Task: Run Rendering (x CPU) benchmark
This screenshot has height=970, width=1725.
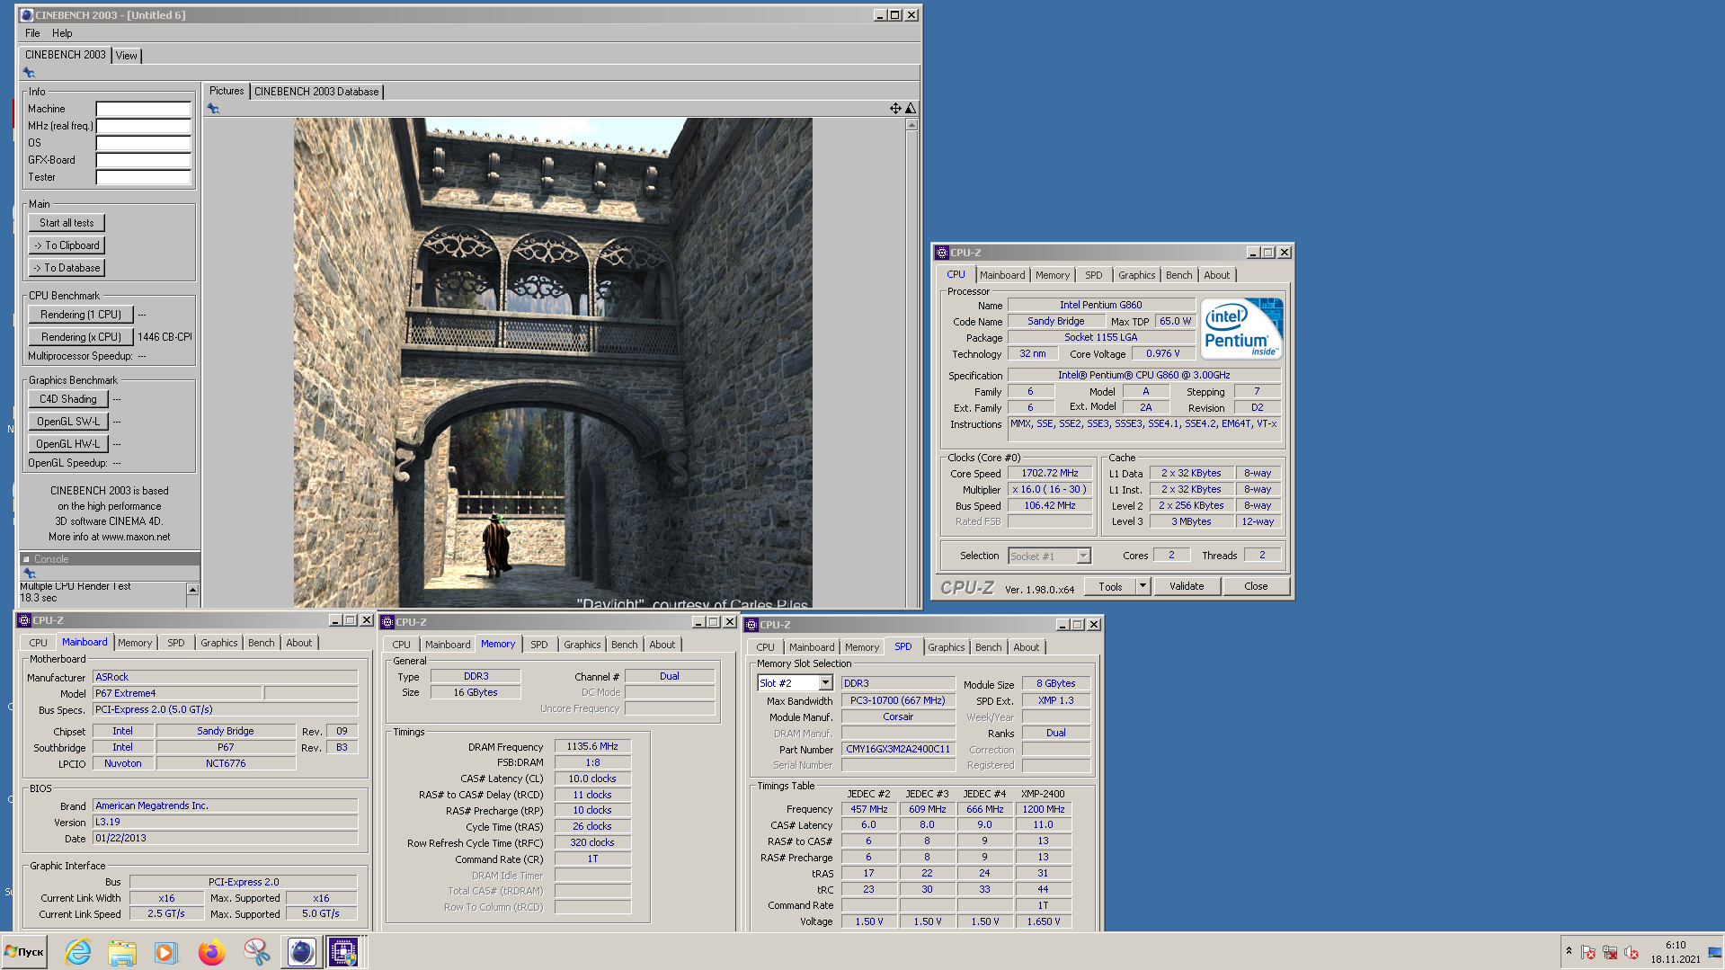Action: (x=81, y=337)
